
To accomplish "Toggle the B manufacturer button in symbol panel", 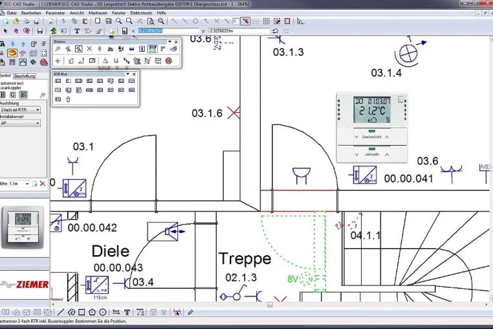I will 3,95.
